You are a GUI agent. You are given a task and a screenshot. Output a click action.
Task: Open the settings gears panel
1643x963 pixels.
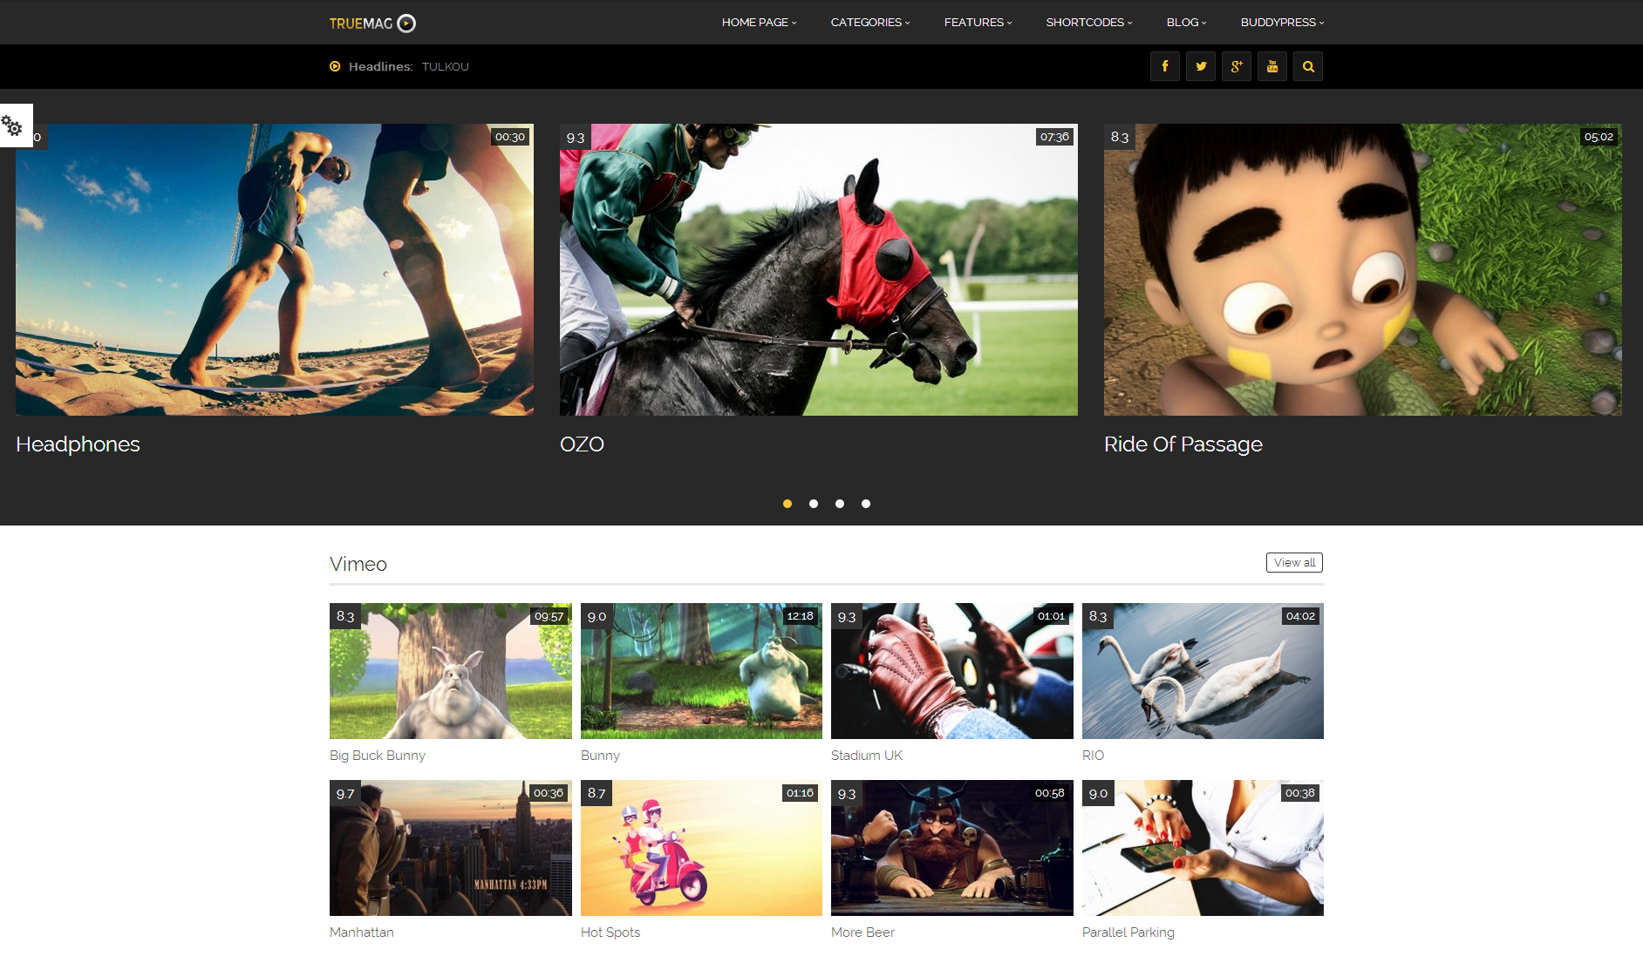[13, 125]
